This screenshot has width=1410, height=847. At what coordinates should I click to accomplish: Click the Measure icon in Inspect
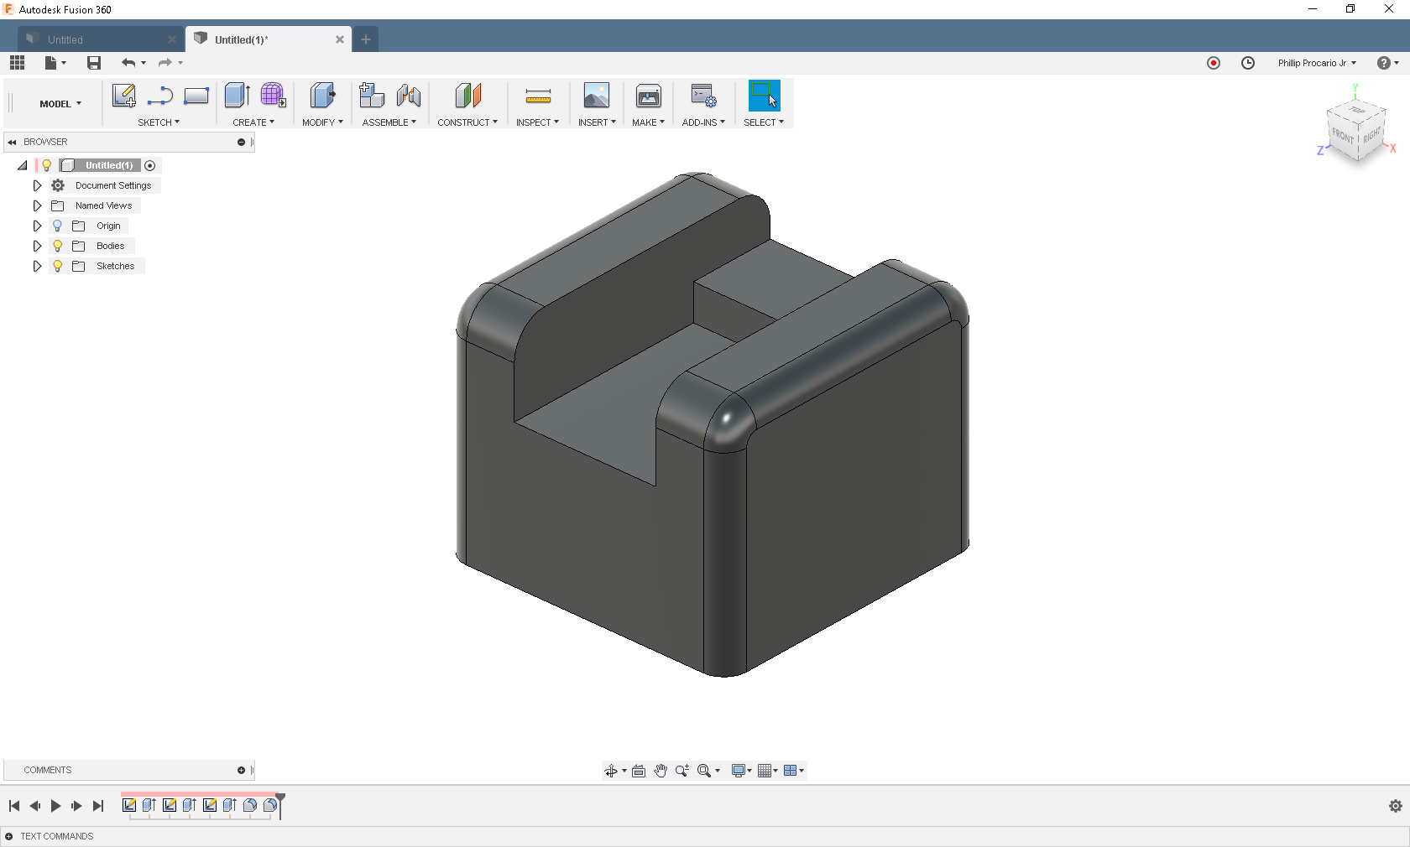538,96
